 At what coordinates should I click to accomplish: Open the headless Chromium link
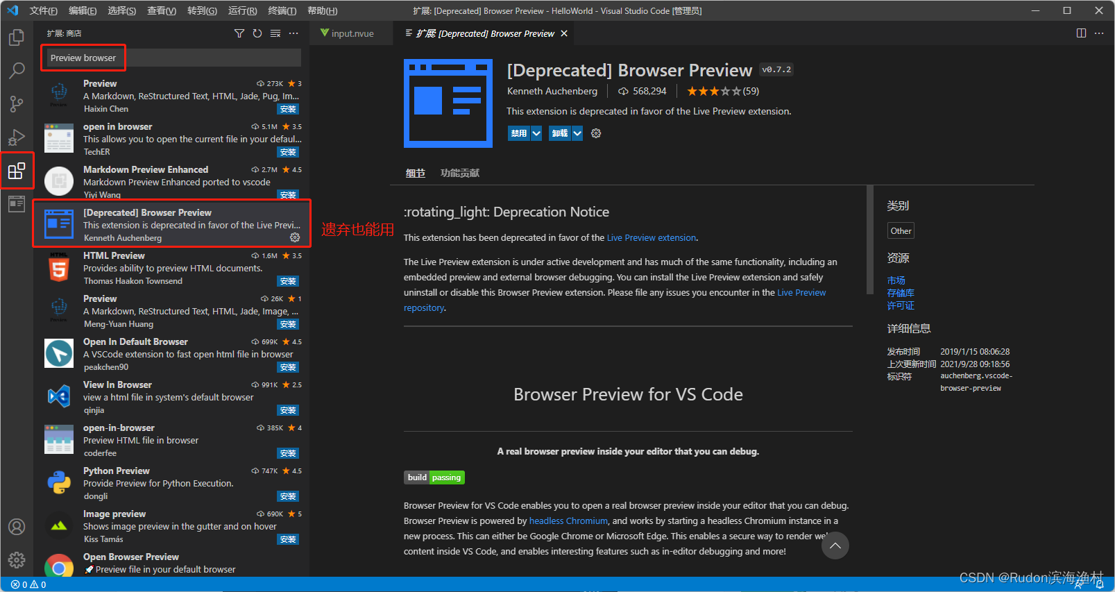[568, 521]
